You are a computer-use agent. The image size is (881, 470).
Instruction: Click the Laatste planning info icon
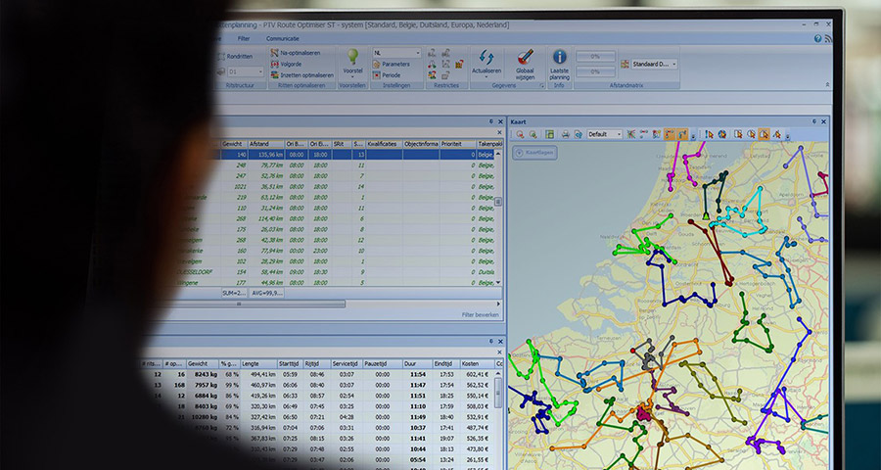(559, 58)
